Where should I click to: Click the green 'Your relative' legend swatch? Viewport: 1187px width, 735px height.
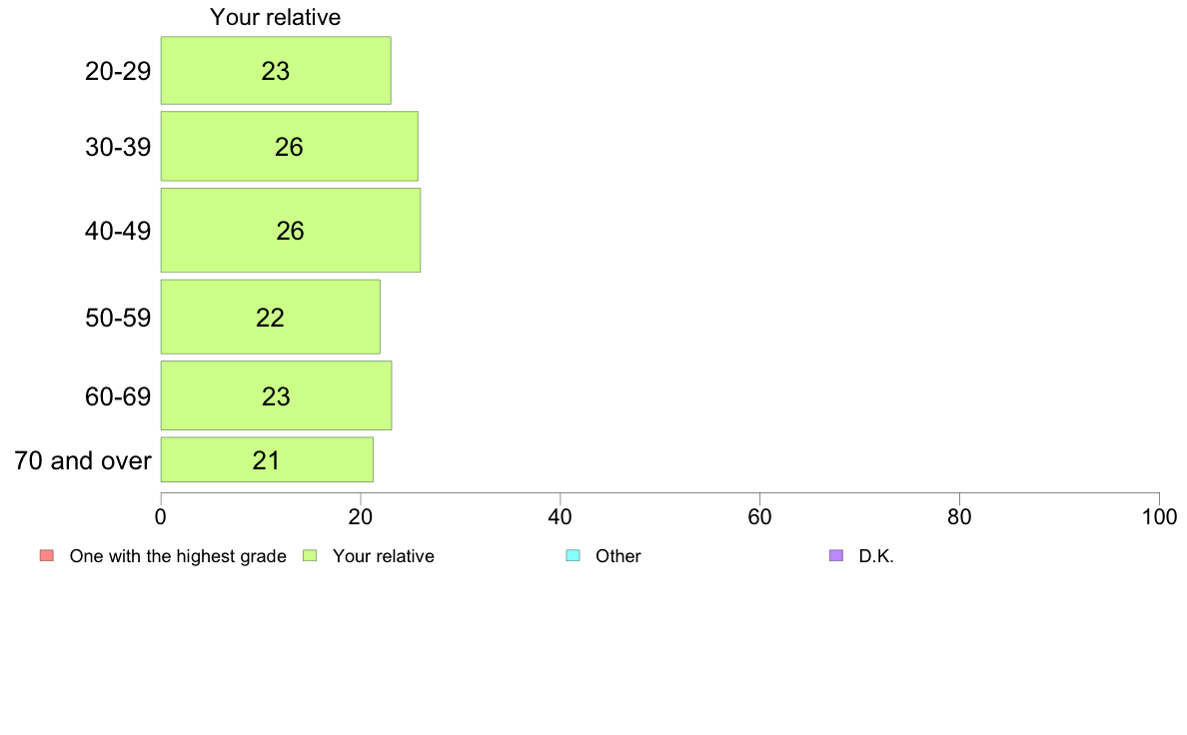pos(310,555)
